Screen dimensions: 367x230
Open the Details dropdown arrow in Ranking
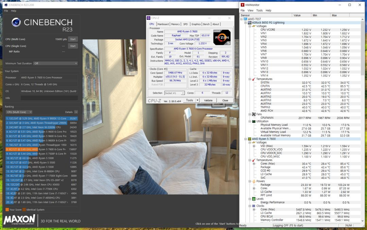76,112
